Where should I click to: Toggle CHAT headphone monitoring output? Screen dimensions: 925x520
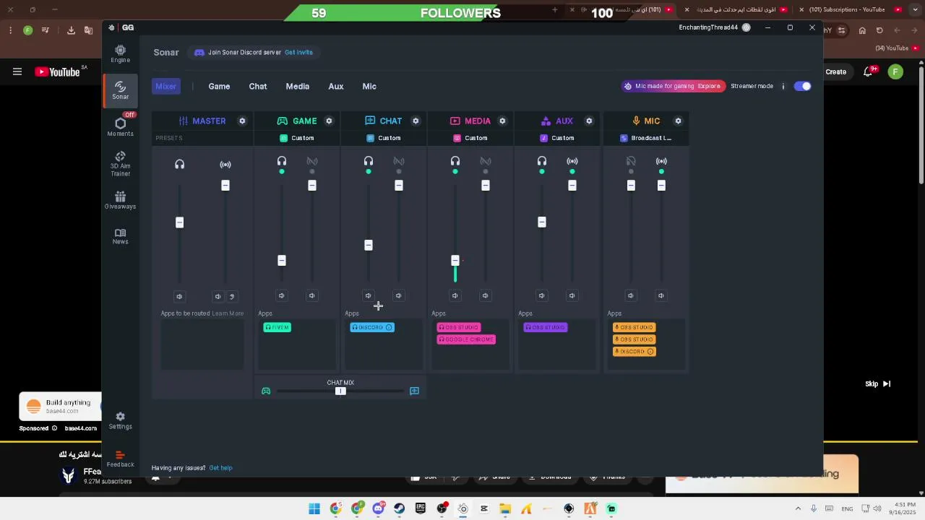(369, 162)
